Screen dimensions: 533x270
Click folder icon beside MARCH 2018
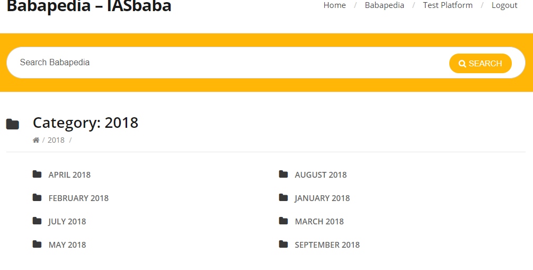(283, 221)
